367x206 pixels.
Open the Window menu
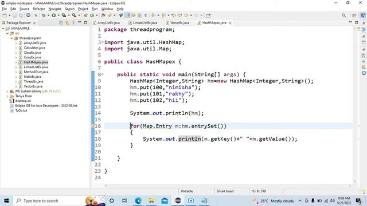pyautogui.click(x=107, y=9)
